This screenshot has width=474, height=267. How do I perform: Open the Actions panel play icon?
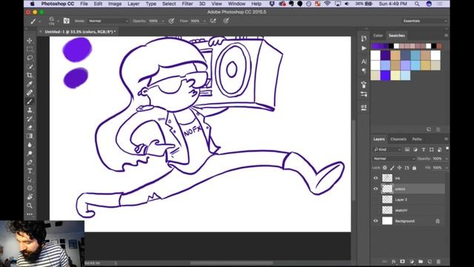pos(364,48)
